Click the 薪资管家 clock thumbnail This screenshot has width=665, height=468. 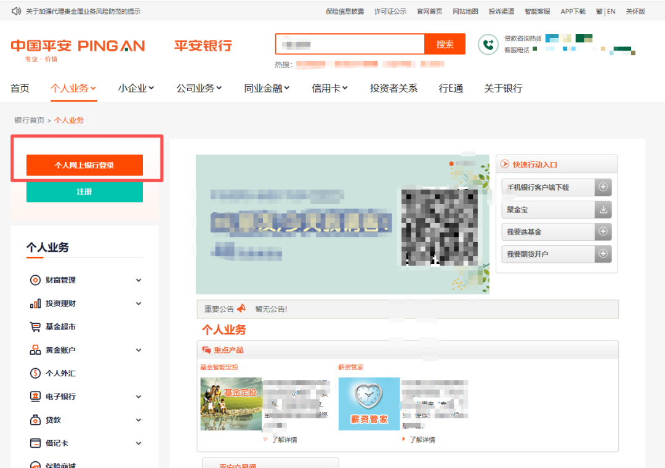pyautogui.click(x=369, y=404)
